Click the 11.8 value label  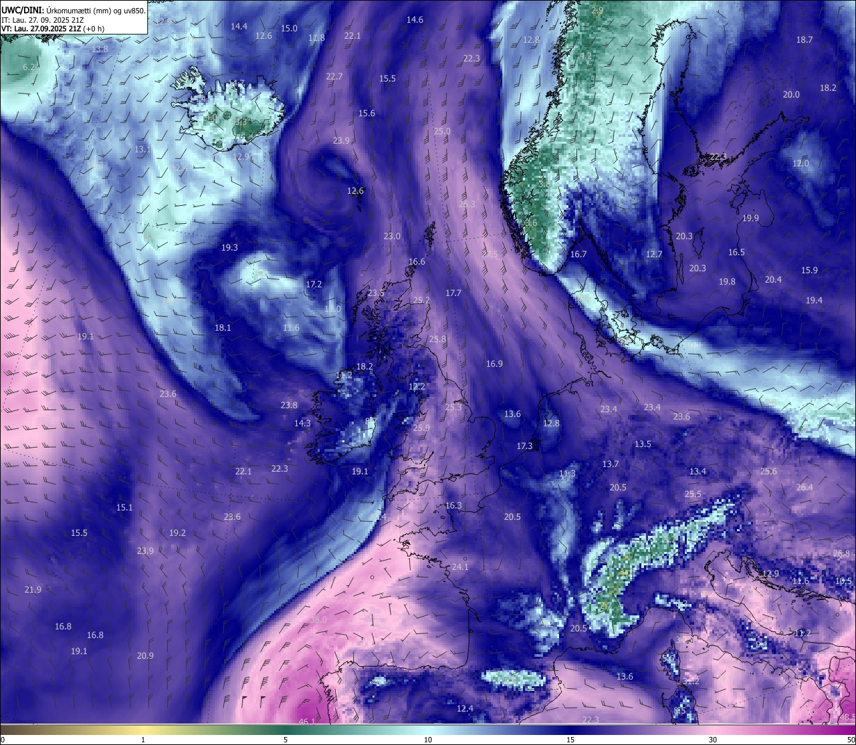[x=316, y=37]
